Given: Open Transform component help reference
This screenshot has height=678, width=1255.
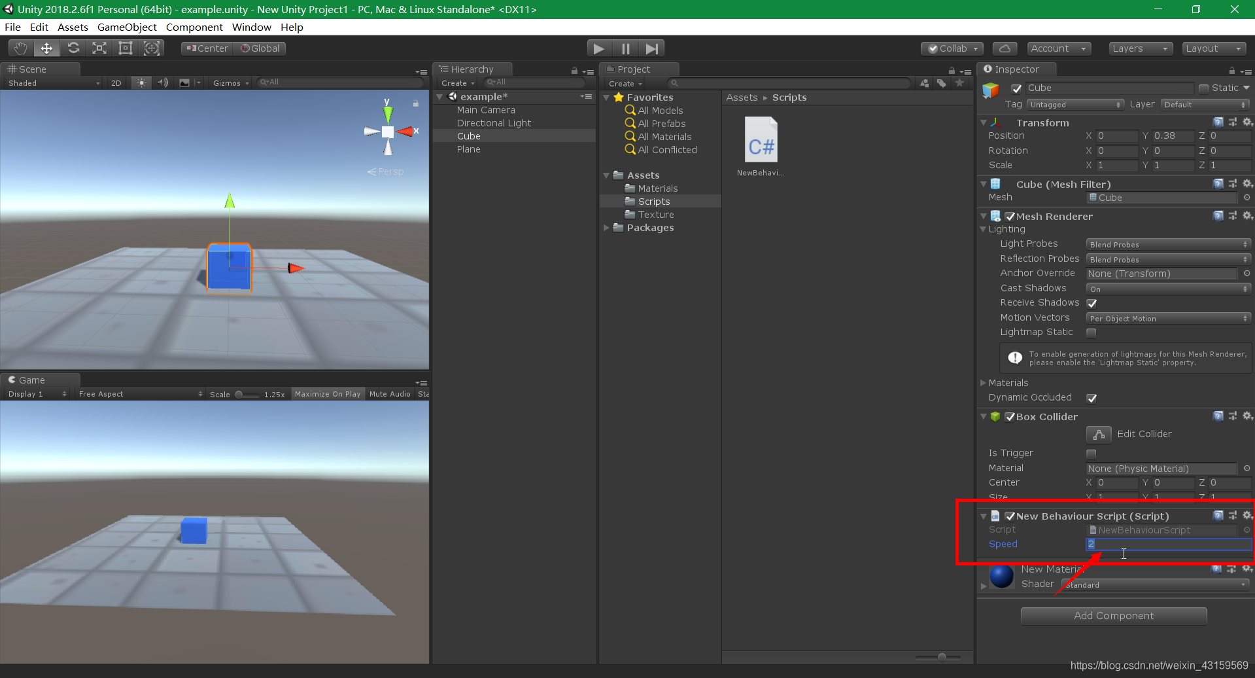Looking at the screenshot, I should coord(1218,122).
